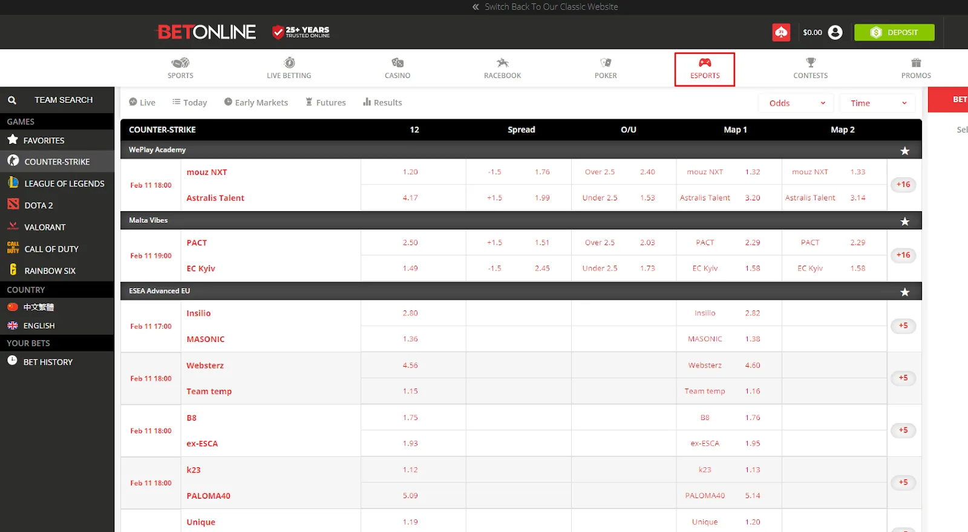Viewport: 968px width, 532px height.
Task: Click Switch Back To Our Classic Website
Action: click(x=551, y=7)
